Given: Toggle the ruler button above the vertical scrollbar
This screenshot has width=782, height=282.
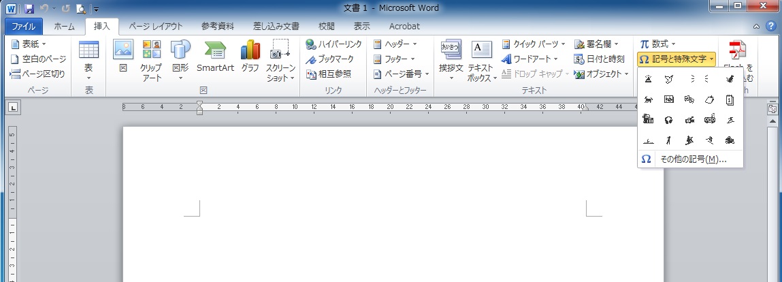Looking at the screenshot, I should click(x=772, y=109).
